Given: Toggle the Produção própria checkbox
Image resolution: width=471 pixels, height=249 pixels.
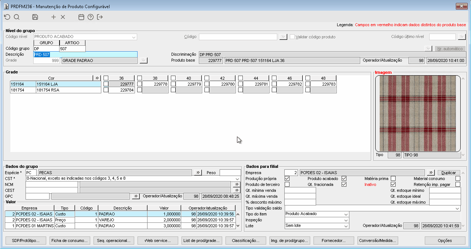Looking at the screenshot, I should pyautogui.click(x=287, y=179).
